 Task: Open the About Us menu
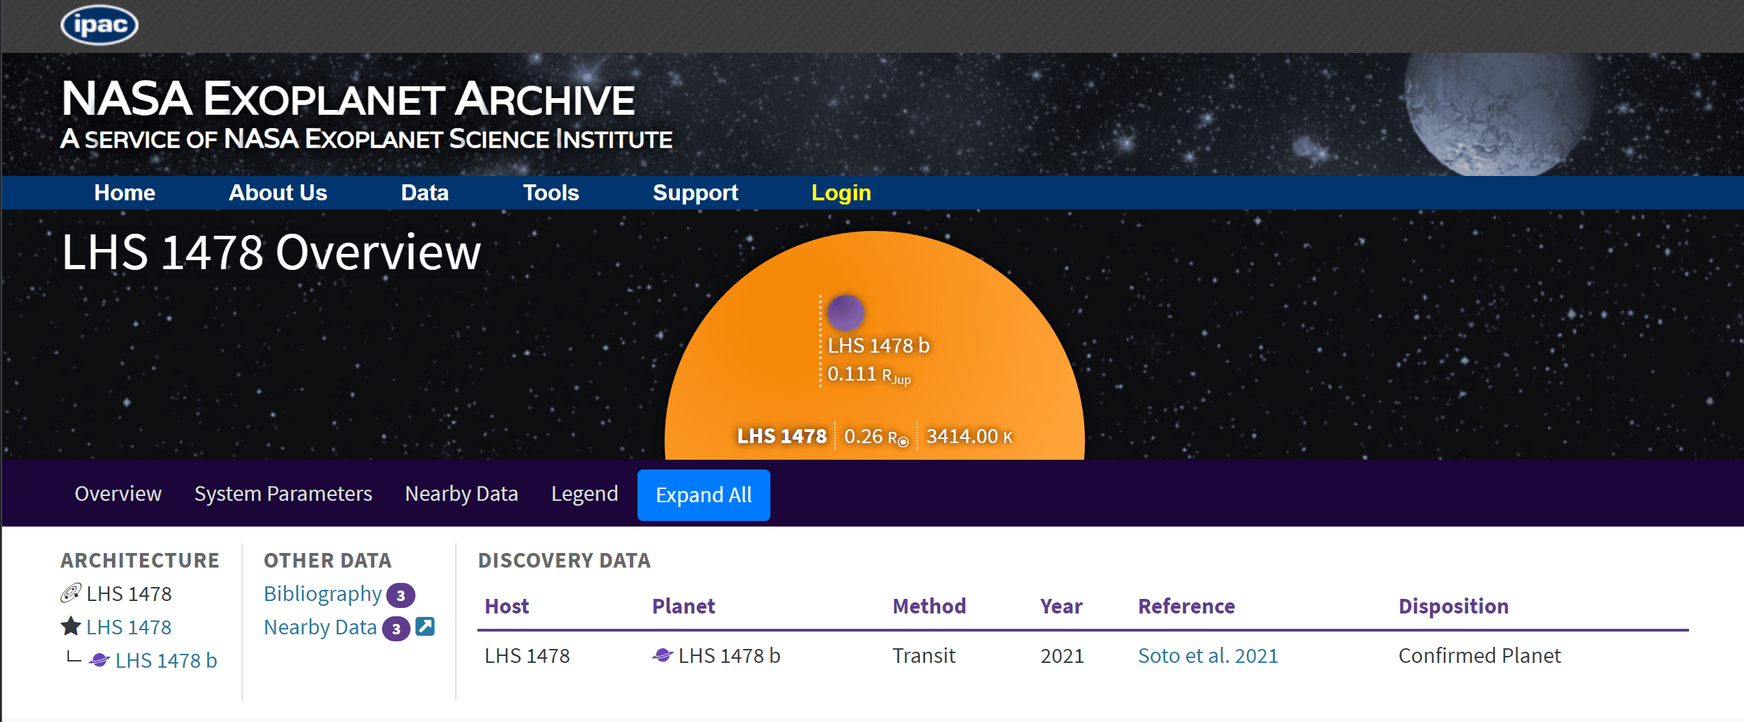tap(278, 193)
